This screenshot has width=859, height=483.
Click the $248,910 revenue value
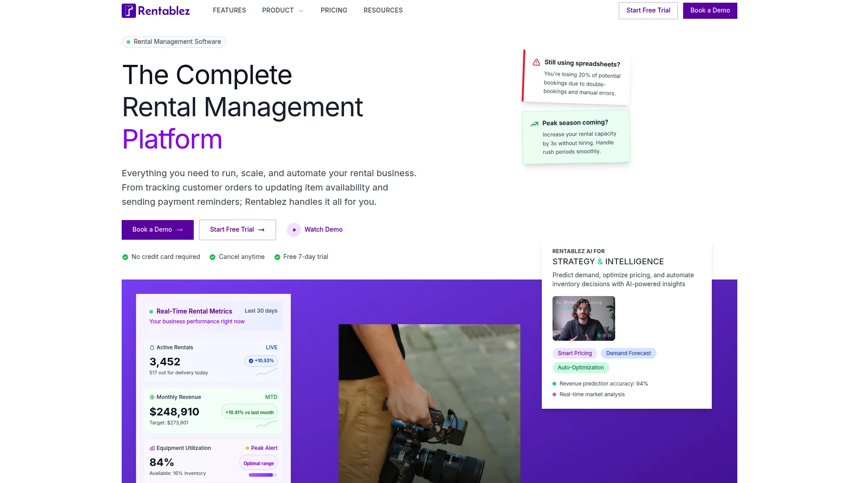(174, 412)
